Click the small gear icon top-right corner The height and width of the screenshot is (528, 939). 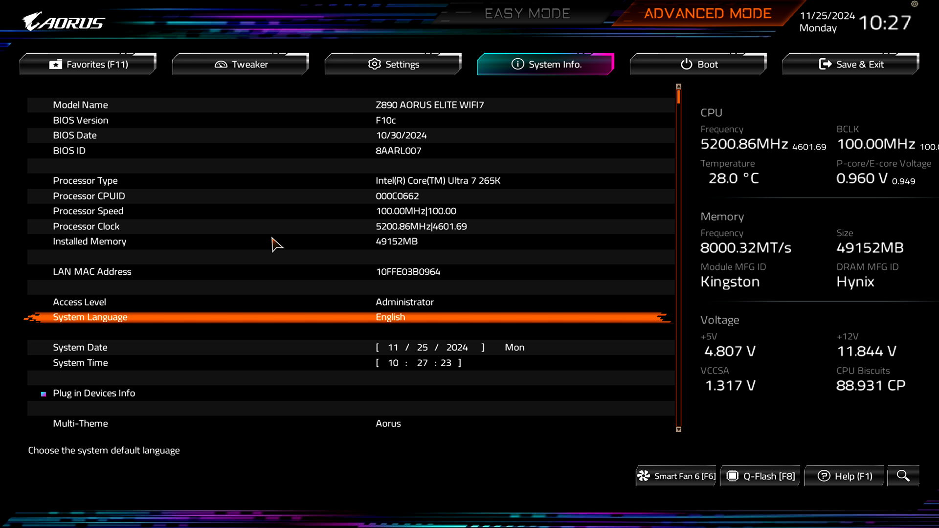coord(914,4)
